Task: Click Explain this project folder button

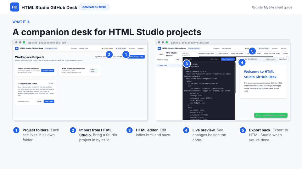Action: pyautogui.click(x=206, y=54)
